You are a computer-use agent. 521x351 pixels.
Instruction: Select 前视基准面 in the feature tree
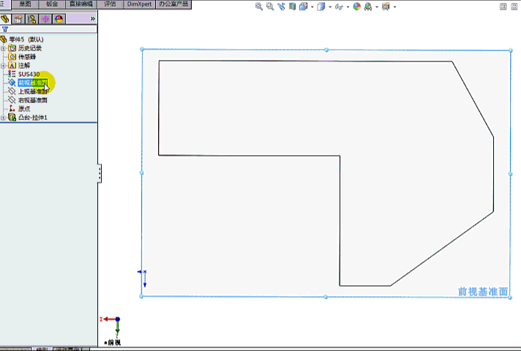click(32, 83)
